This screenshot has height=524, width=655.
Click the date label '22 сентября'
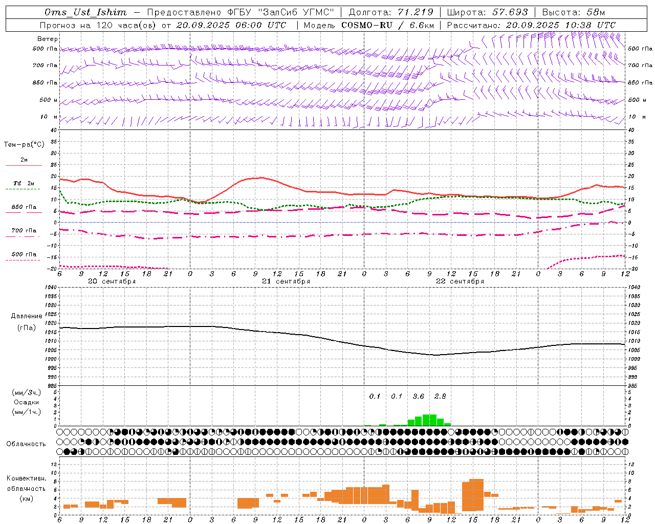460,281
